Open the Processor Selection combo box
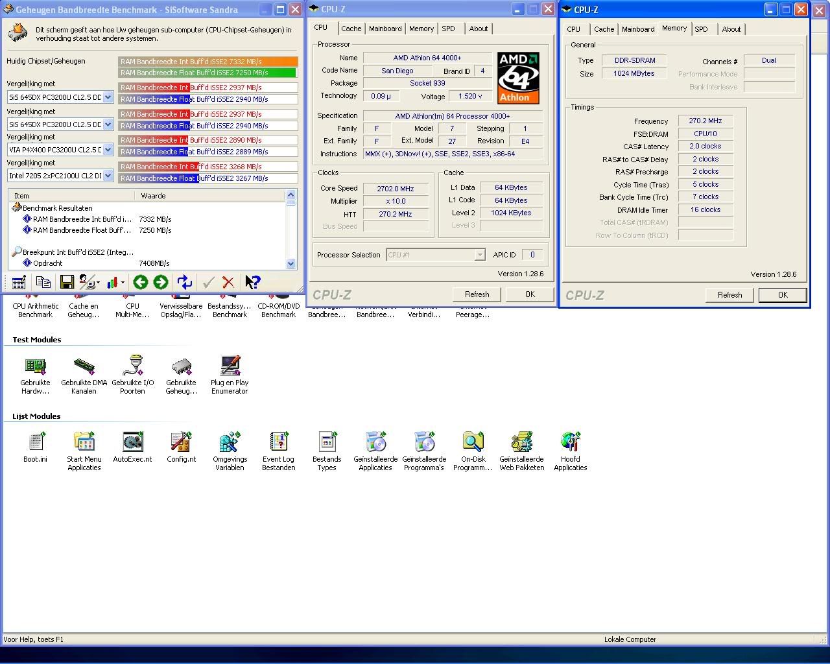The height and width of the screenshot is (664, 830). click(x=436, y=255)
